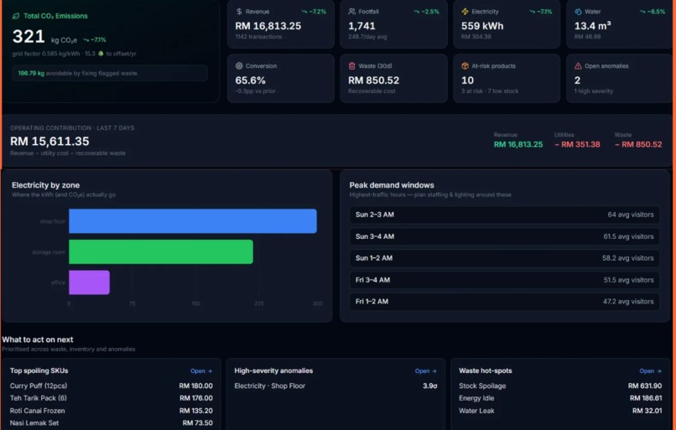
Task: Click the Curry Puff (12pcs) row
Action: tap(112, 386)
